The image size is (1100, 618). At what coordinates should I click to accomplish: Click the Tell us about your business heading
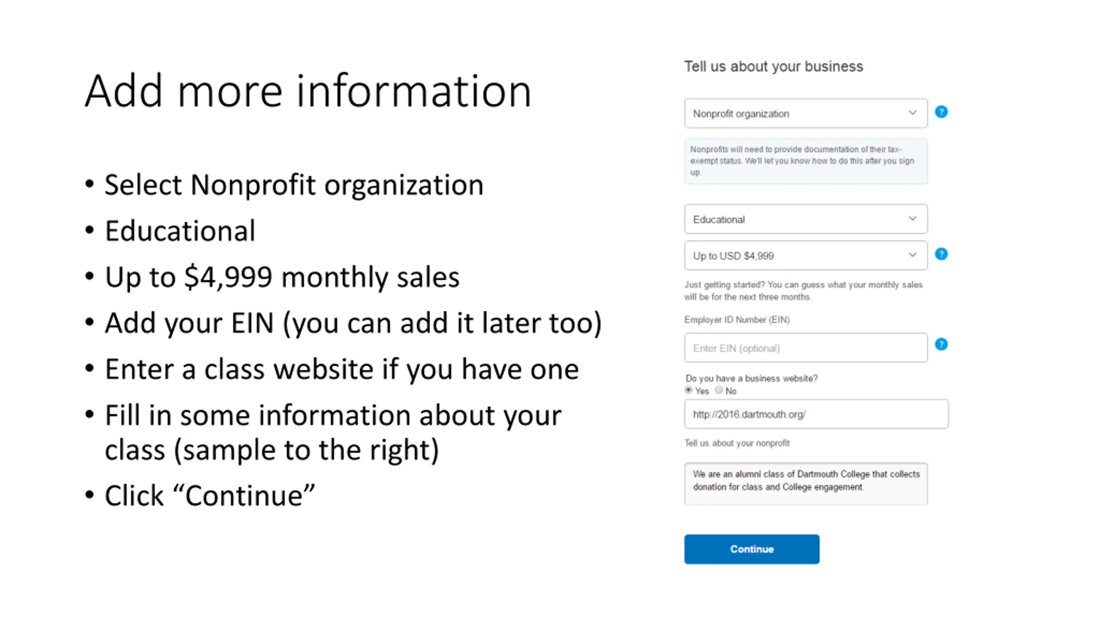click(773, 67)
